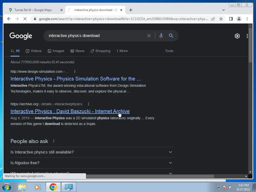The height and width of the screenshot is (192, 256).
Task: Clear the search query with the X icon
Action: 149,35
